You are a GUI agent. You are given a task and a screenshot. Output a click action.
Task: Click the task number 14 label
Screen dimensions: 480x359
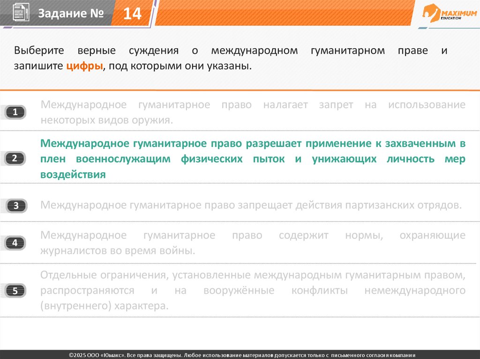click(x=132, y=14)
